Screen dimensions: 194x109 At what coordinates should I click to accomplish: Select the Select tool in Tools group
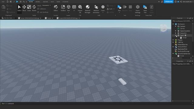(x=19, y=8)
